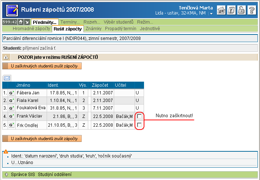260x180 pixels.
Task: Open details icon for Foukalová Eva
Action: [x=11, y=108]
